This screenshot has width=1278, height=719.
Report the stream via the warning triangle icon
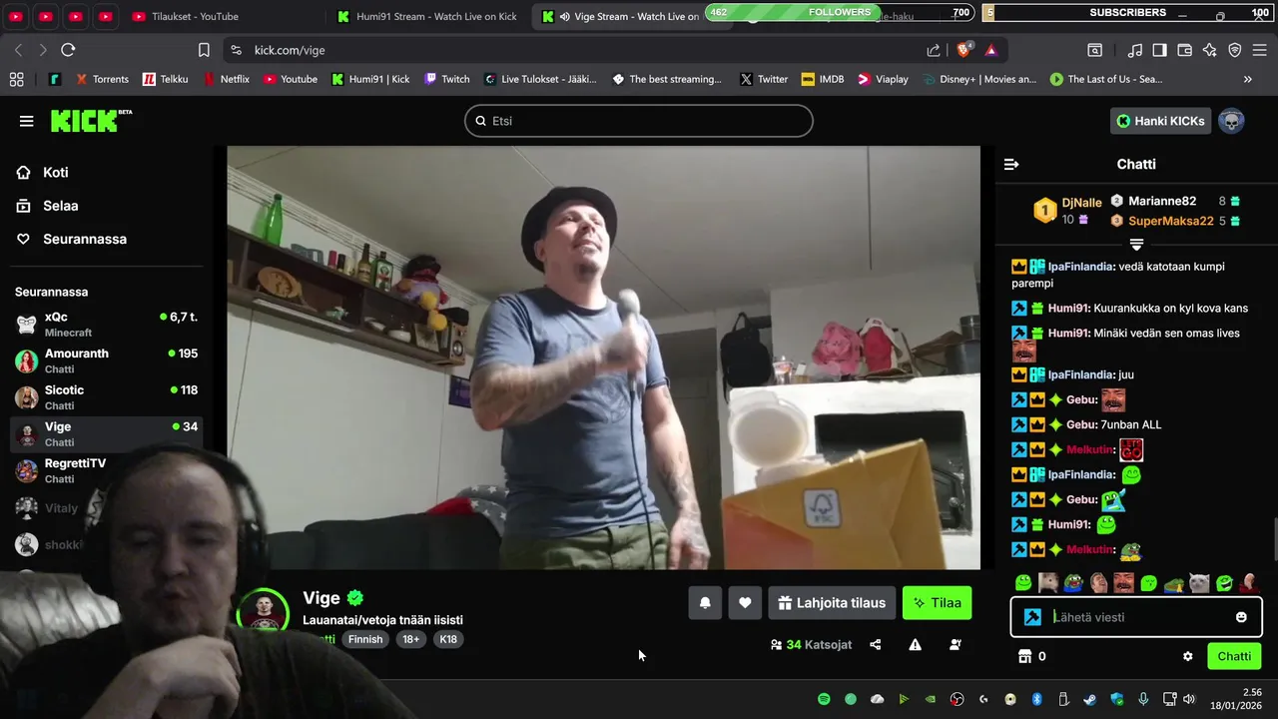point(915,645)
